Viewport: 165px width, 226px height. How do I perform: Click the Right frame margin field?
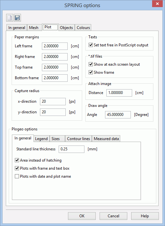pos(55,57)
